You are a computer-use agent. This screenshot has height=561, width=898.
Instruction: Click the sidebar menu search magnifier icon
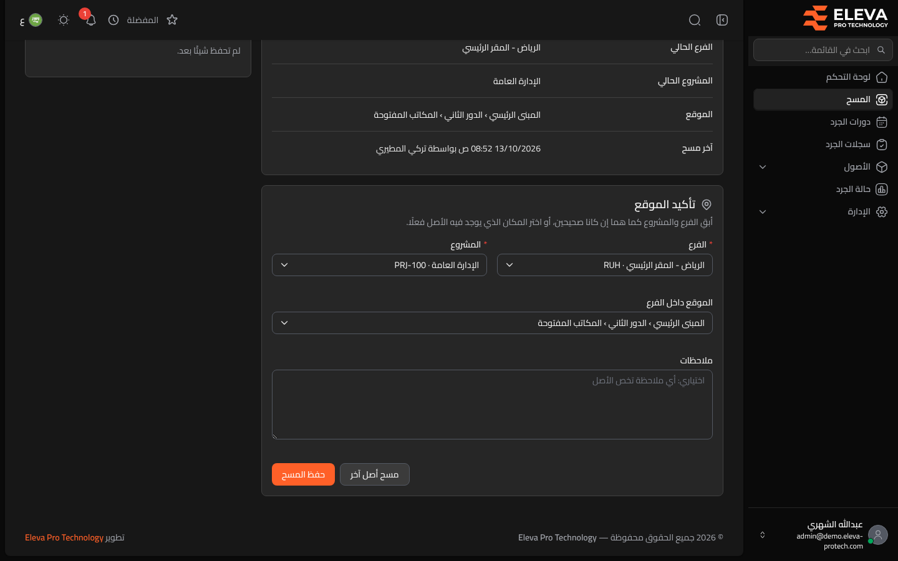[x=881, y=50]
